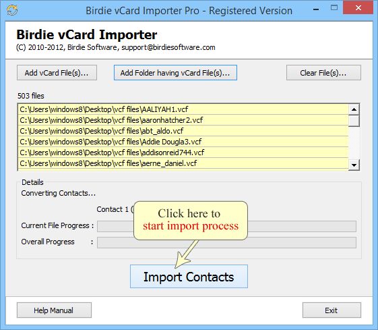Click the Overall Progress bar
The image size is (378, 330).
(226, 242)
